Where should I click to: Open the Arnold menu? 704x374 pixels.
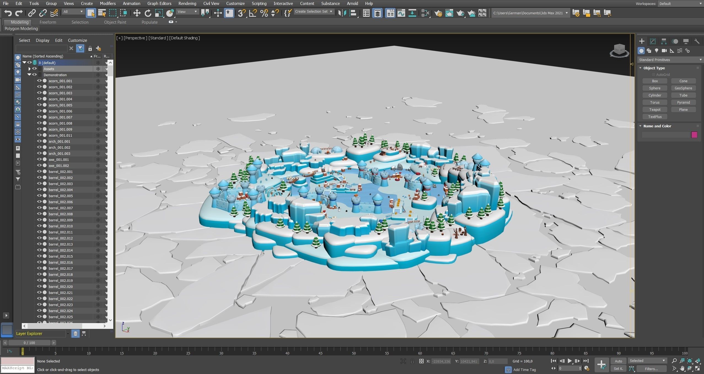coord(352,4)
